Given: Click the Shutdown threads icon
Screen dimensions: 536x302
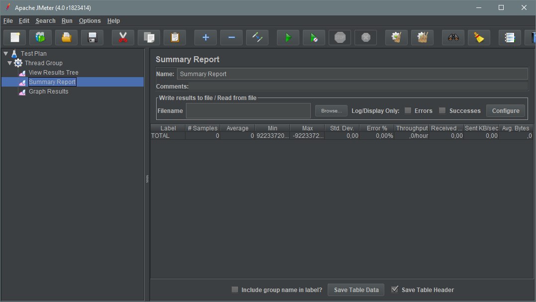Looking at the screenshot, I should coord(366,37).
